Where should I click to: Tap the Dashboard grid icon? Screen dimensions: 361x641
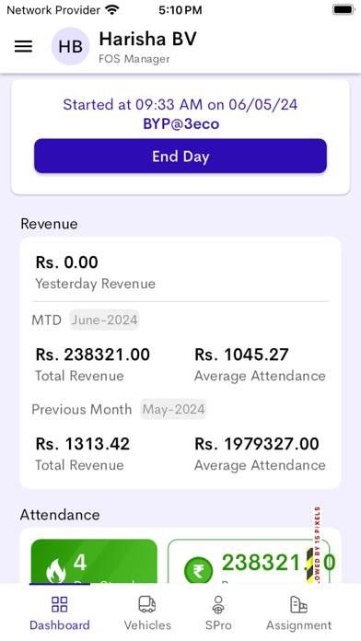(59, 604)
